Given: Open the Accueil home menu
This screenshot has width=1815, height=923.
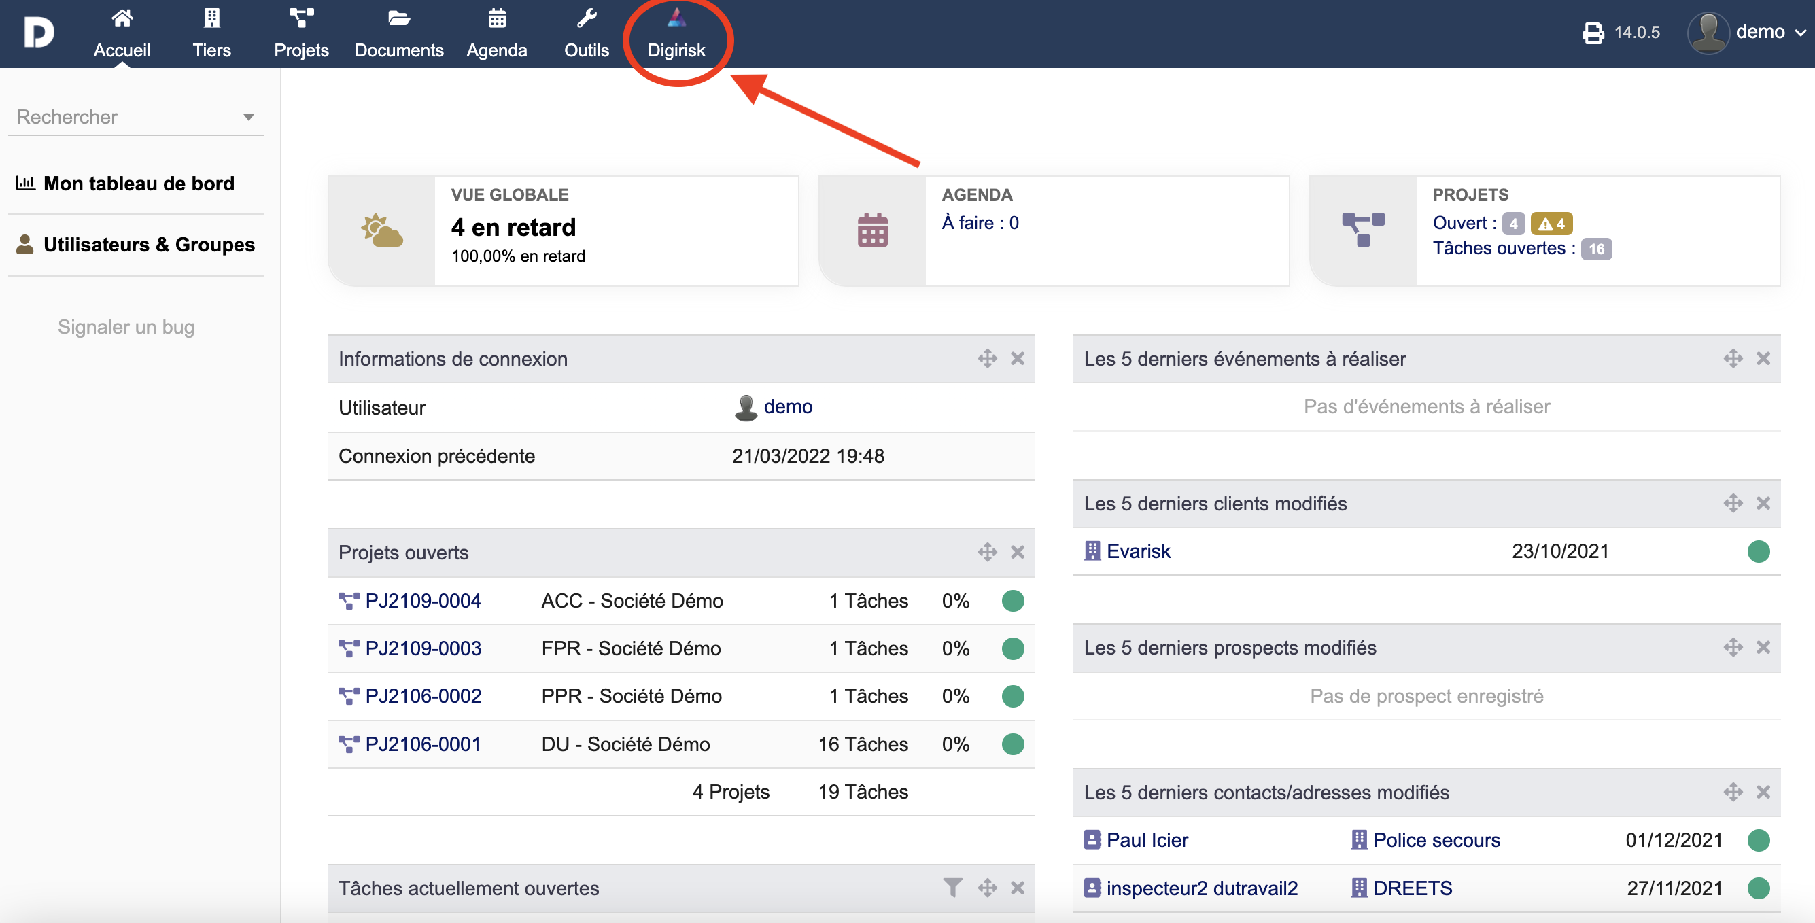Looking at the screenshot, I should 122,34.
